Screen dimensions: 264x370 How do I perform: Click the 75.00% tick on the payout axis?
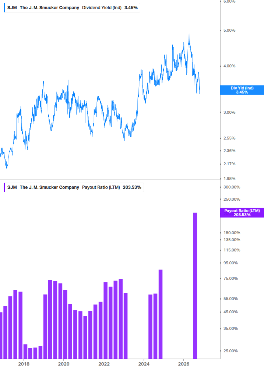(230, 278)
